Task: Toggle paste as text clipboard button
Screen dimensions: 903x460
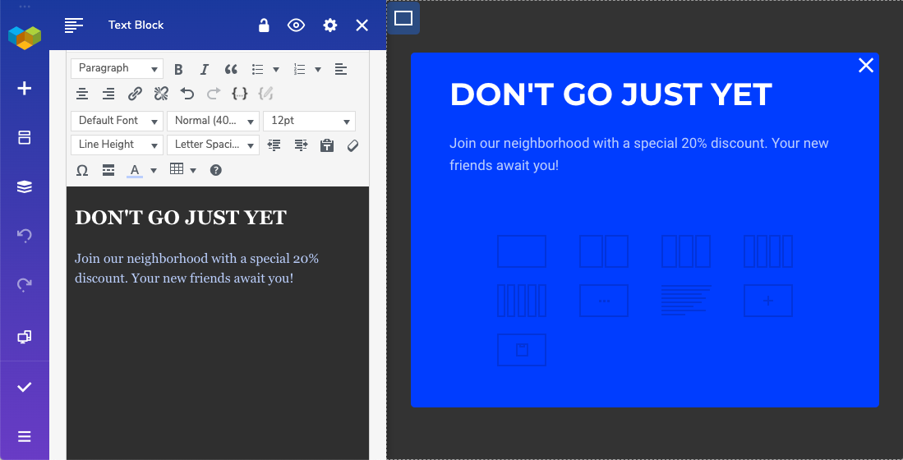Action: click(326, 145)
